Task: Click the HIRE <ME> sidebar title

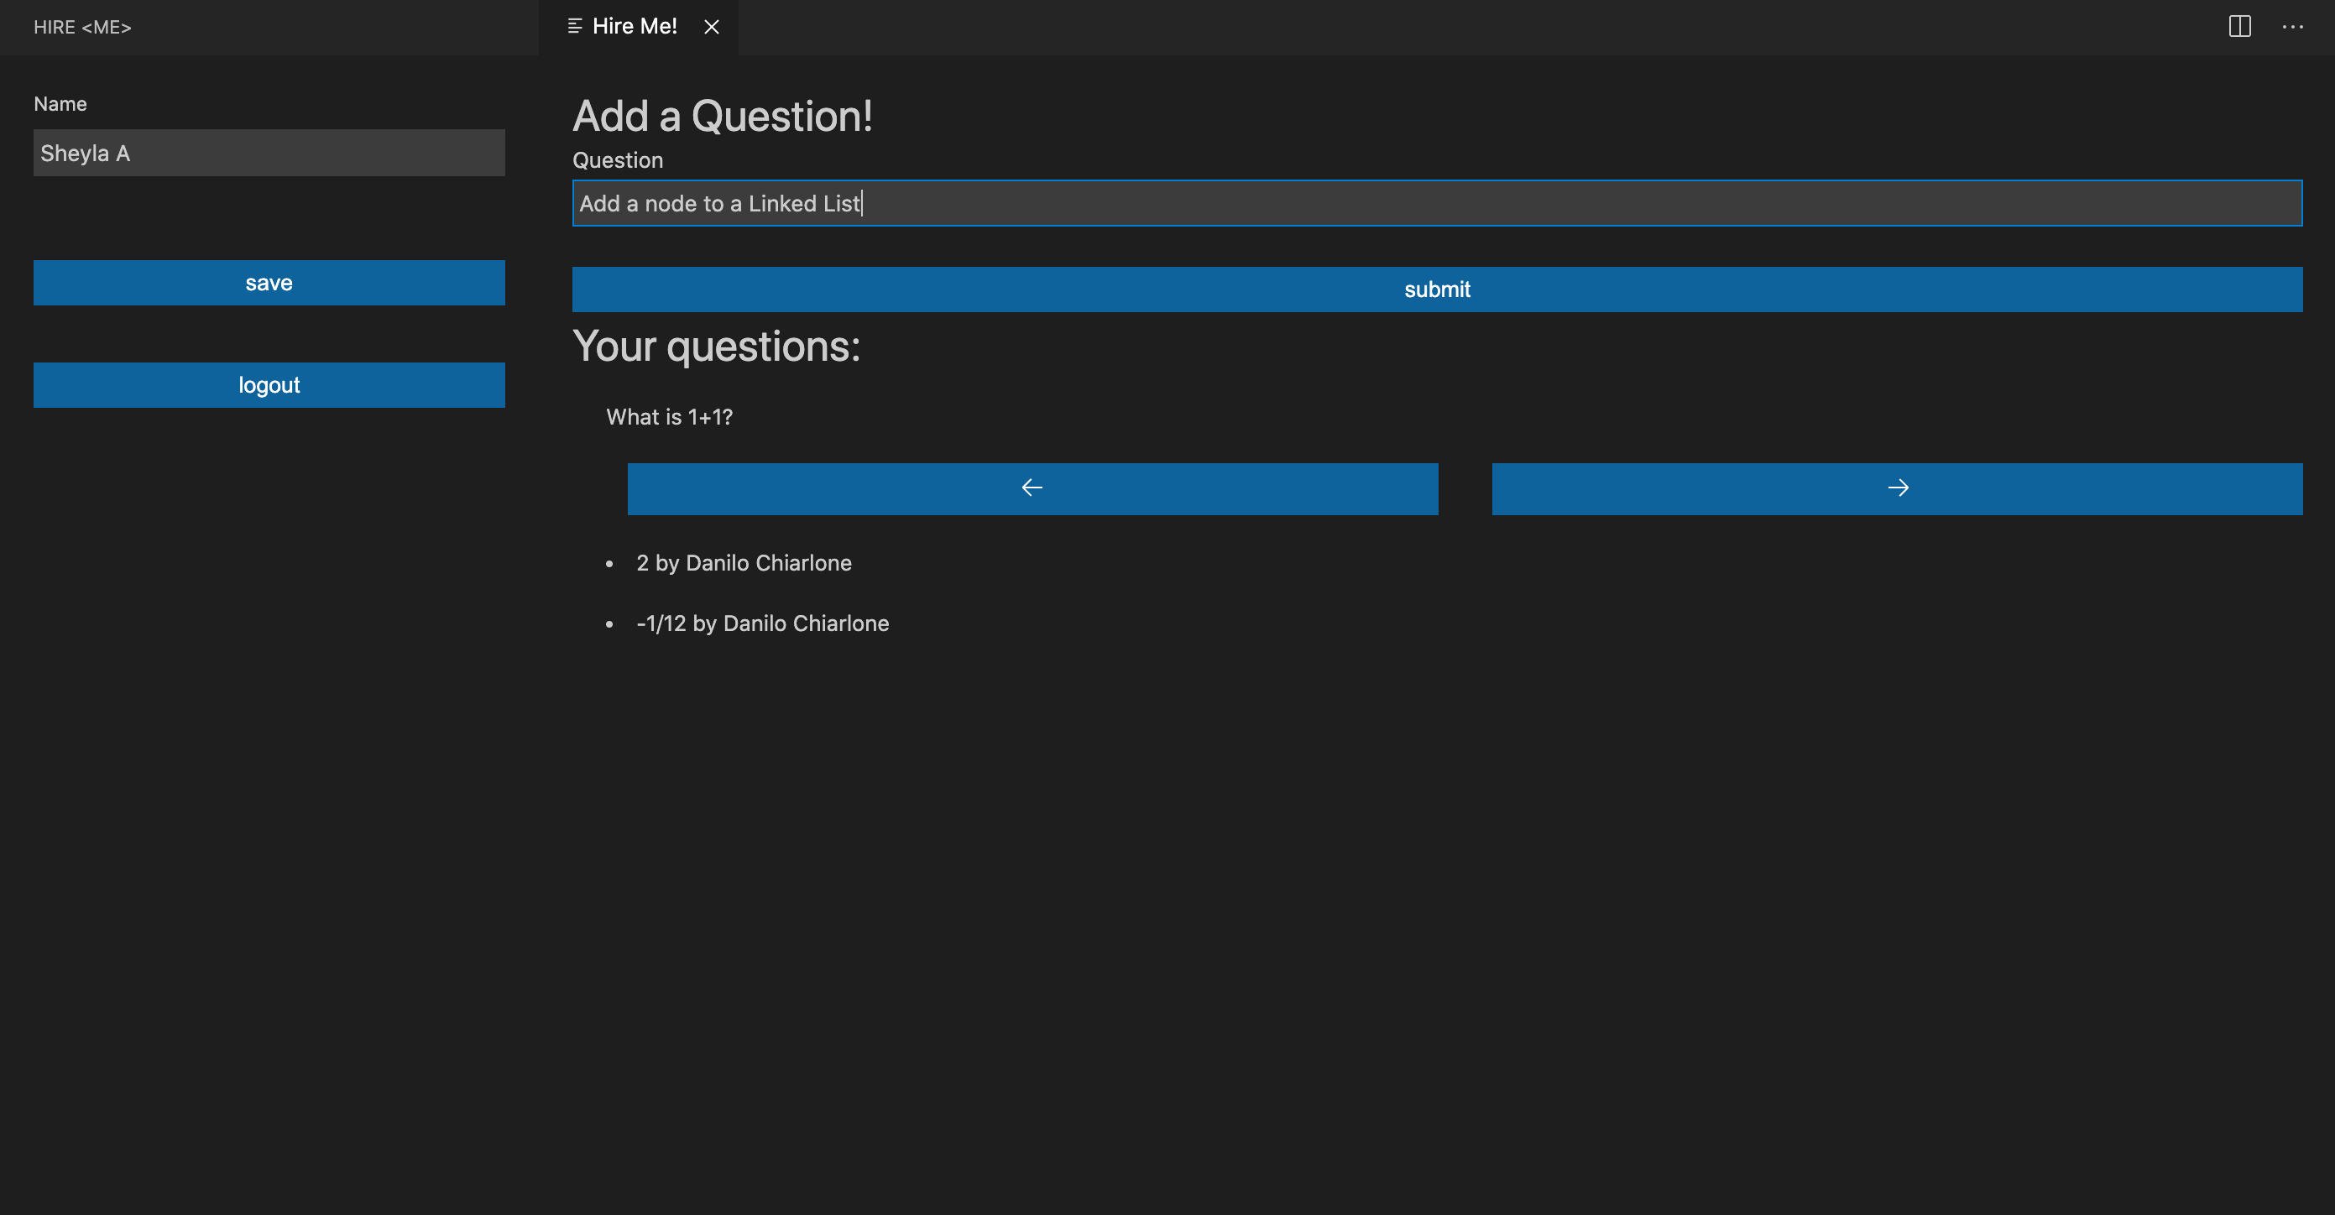Action: click(82, 27)
